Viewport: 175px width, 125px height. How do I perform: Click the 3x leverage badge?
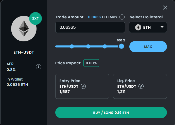36,18
